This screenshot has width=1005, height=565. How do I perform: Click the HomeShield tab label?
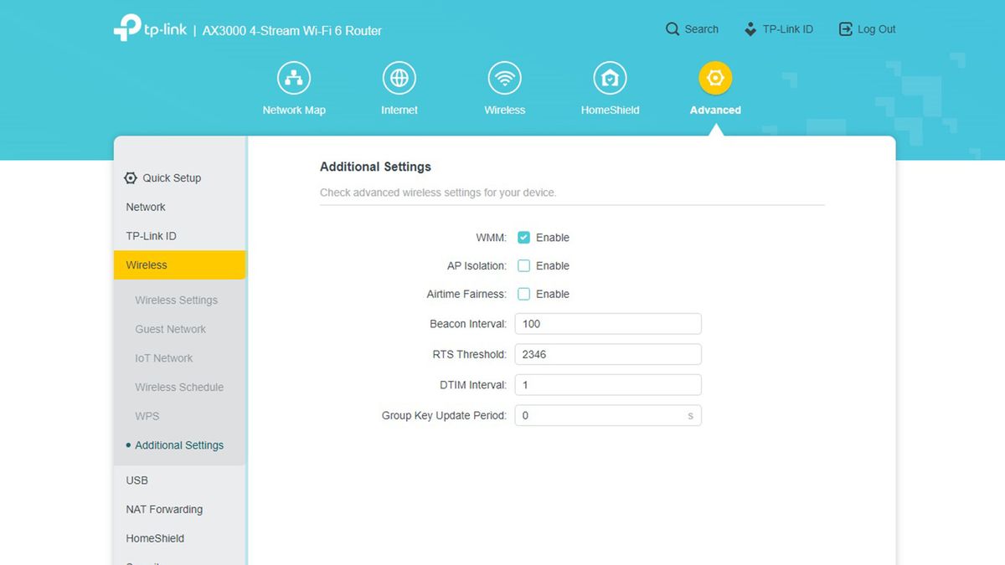(611, 110)
